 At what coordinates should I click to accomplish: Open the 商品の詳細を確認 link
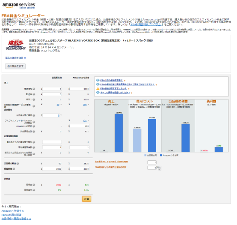(14, 58)
